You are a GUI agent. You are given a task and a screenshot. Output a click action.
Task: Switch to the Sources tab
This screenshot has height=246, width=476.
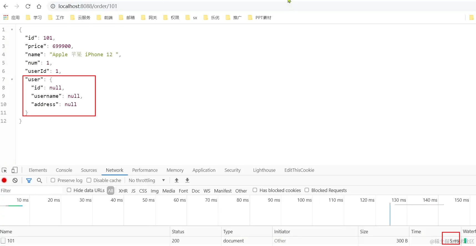89,170
